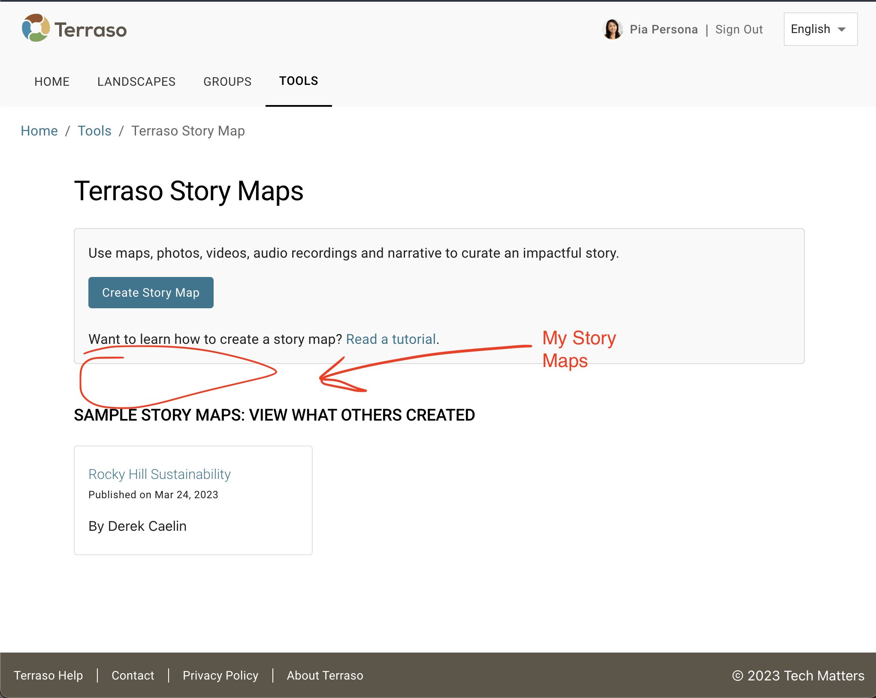
Task: Switch to the HOME tab
Action: (51, 81)
